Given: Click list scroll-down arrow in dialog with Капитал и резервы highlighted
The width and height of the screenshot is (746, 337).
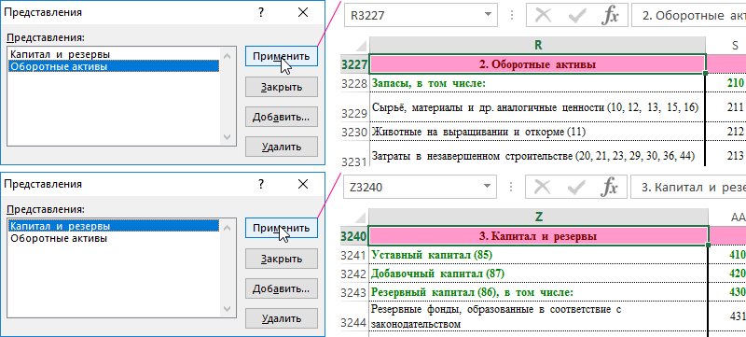Looking at the screenshot, I should [x=228, y=308].
